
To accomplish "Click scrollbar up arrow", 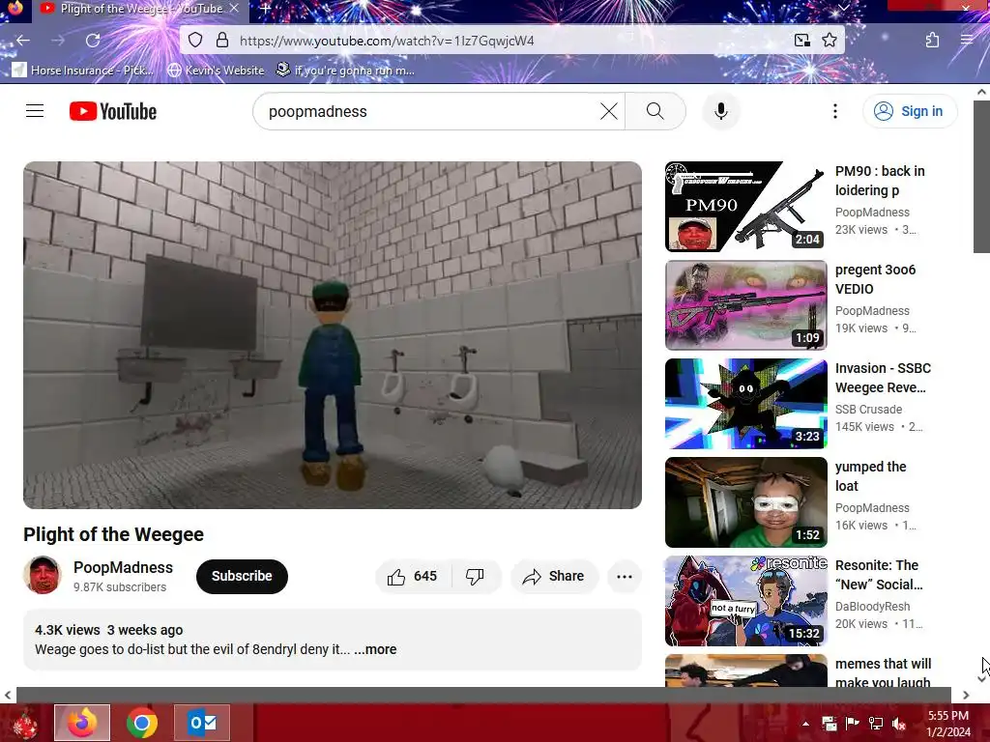I will tap(981, 92).
